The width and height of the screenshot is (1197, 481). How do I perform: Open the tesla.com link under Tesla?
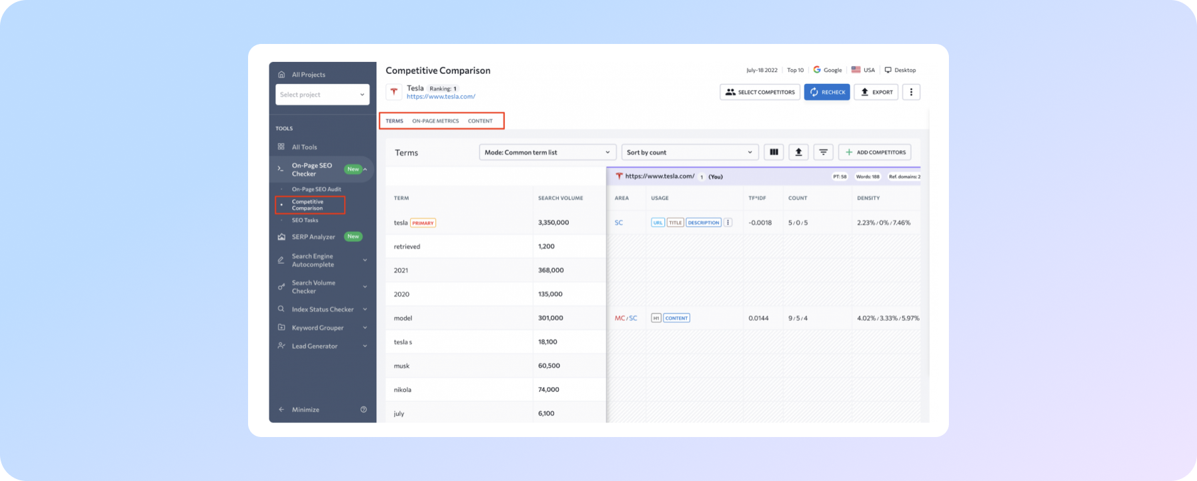[x=441, y=97]
